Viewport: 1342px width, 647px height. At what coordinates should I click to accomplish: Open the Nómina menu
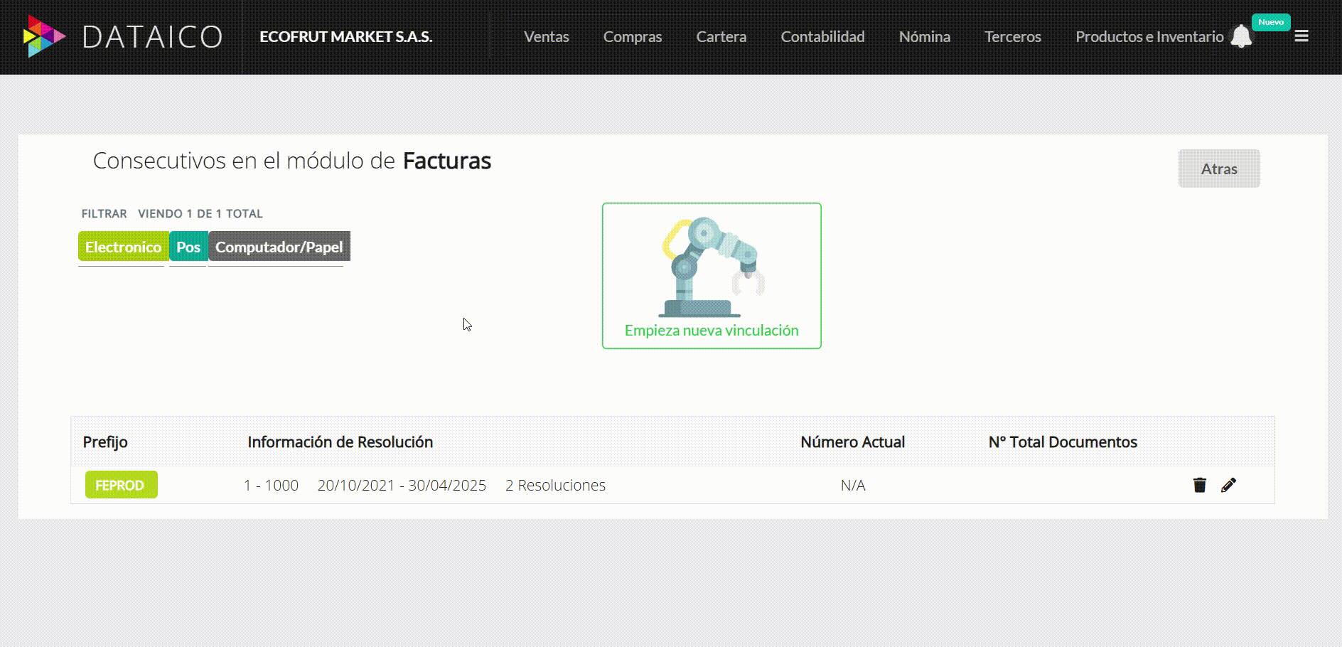pos(924,36)
